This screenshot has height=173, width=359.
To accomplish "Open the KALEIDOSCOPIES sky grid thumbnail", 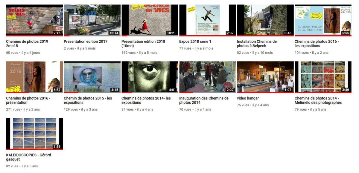I will (x=34, y=134).
